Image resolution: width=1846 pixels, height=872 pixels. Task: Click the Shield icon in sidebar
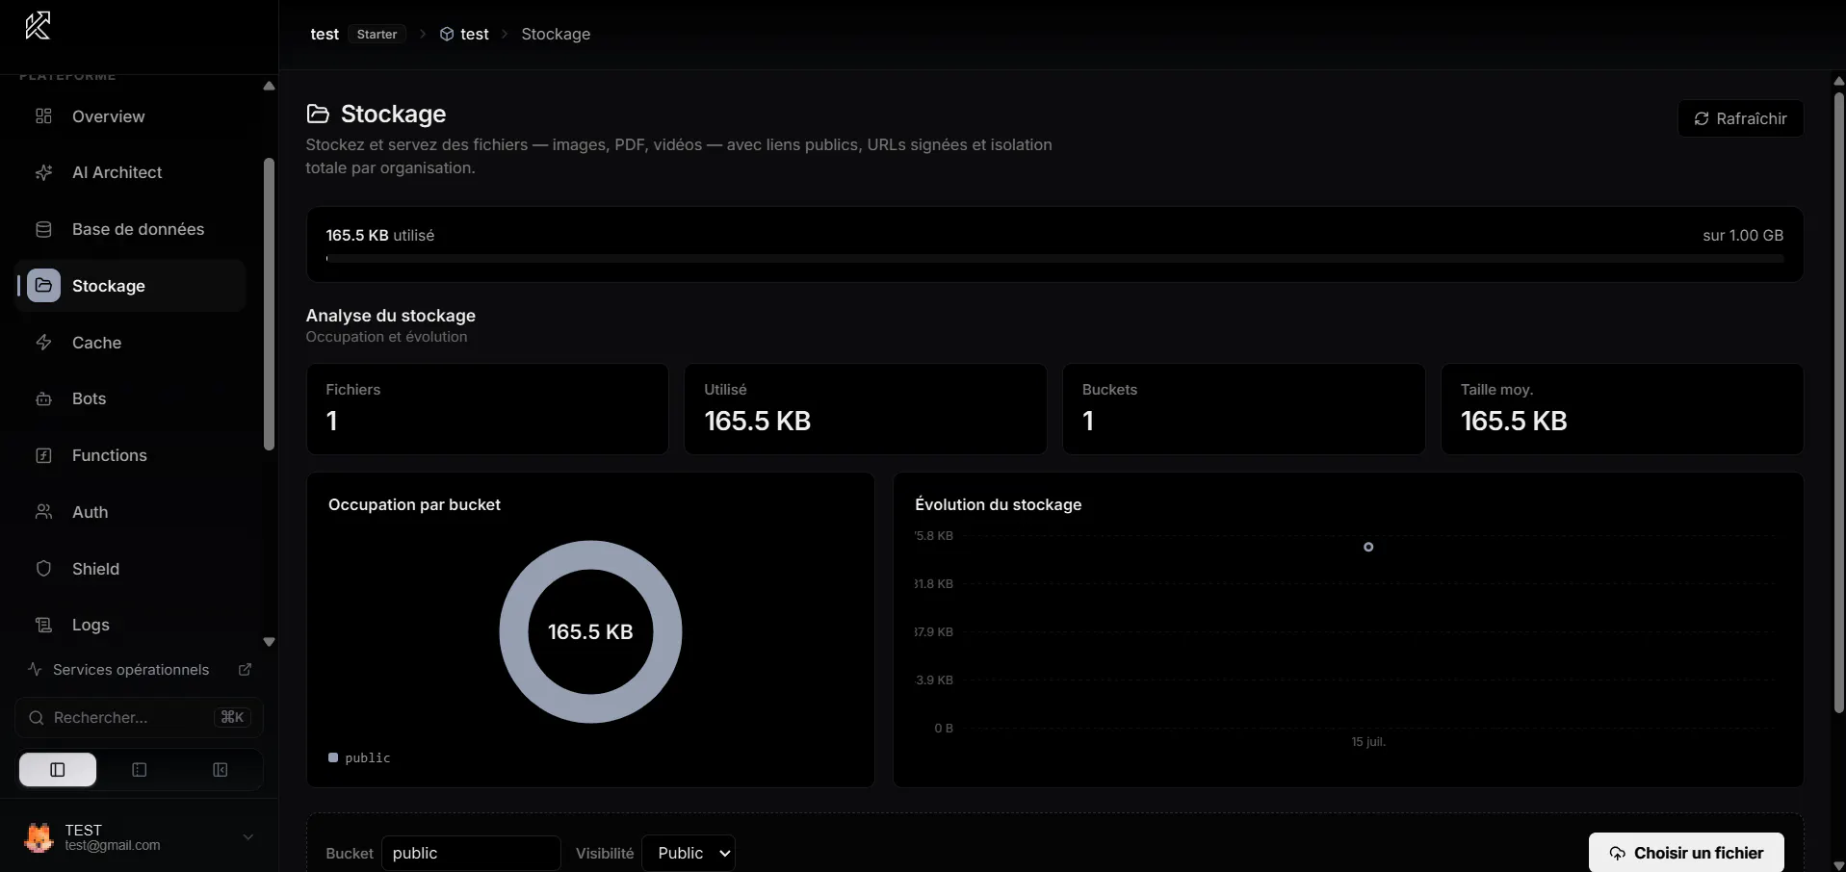click(43, 569)
